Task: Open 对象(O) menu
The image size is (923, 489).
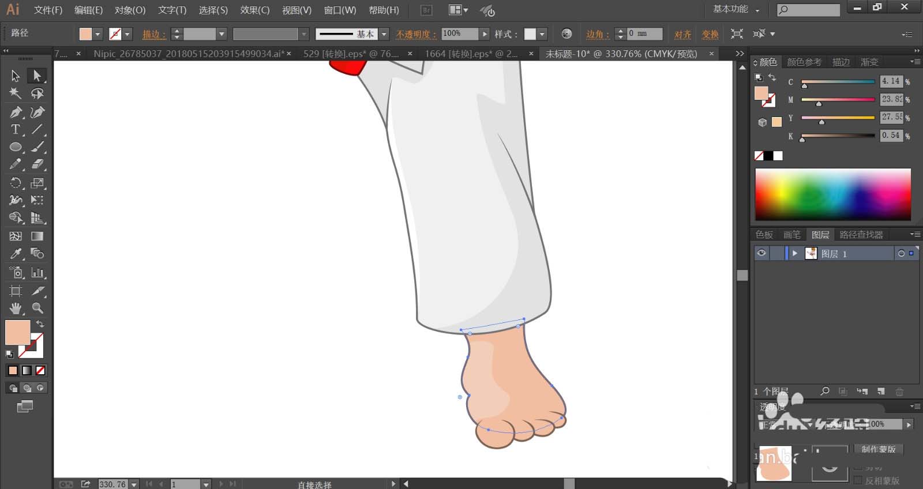Action: pos(130,10)
